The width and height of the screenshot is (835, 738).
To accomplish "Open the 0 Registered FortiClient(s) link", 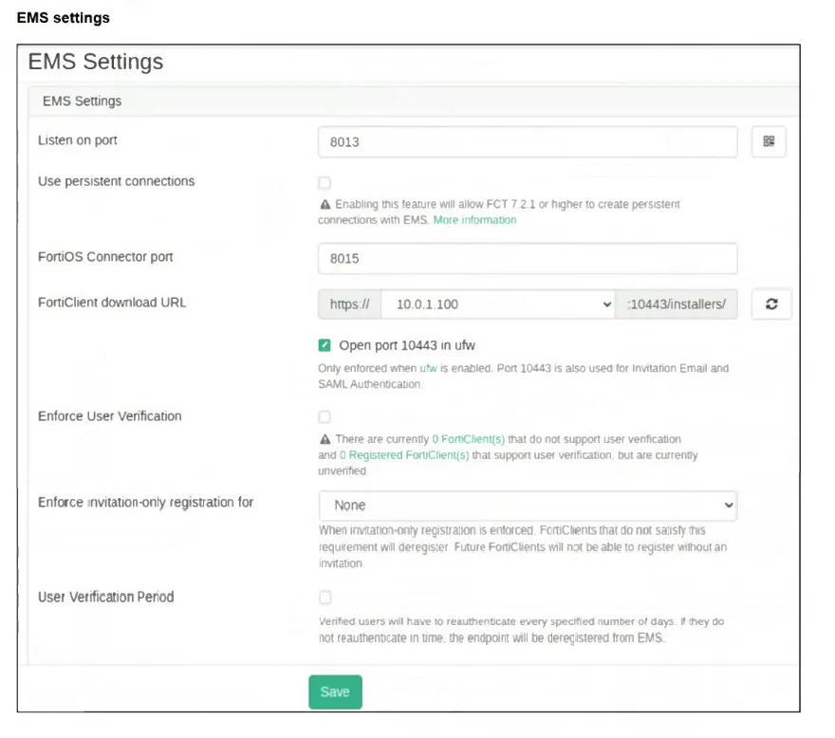I will (404, 455).
